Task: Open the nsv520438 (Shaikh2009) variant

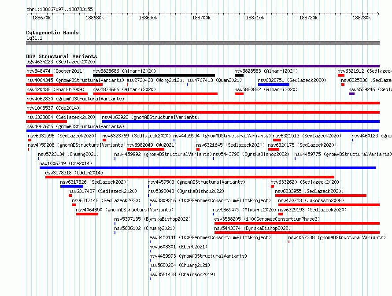Action: click(x=55, y=89)
